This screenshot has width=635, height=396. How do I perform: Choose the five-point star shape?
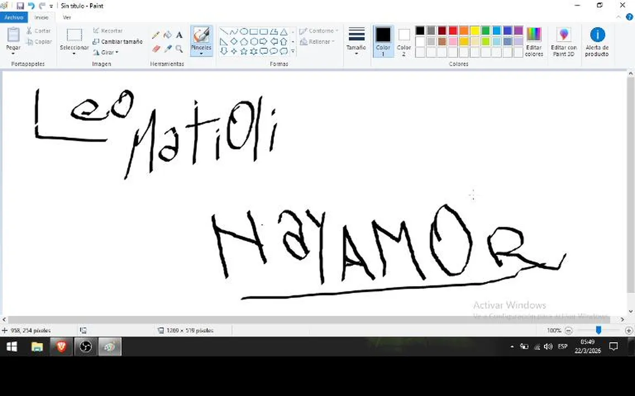(x=244, y=51)
